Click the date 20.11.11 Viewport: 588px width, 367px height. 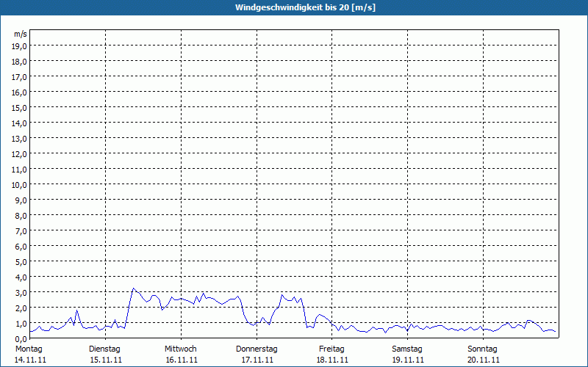coord(484,360)
